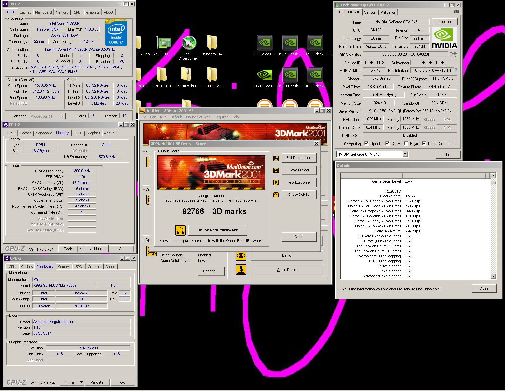Click Validate in the Memory CPU-Z window
The width and height of the screenshot is (505, 391).
point(96,249)
